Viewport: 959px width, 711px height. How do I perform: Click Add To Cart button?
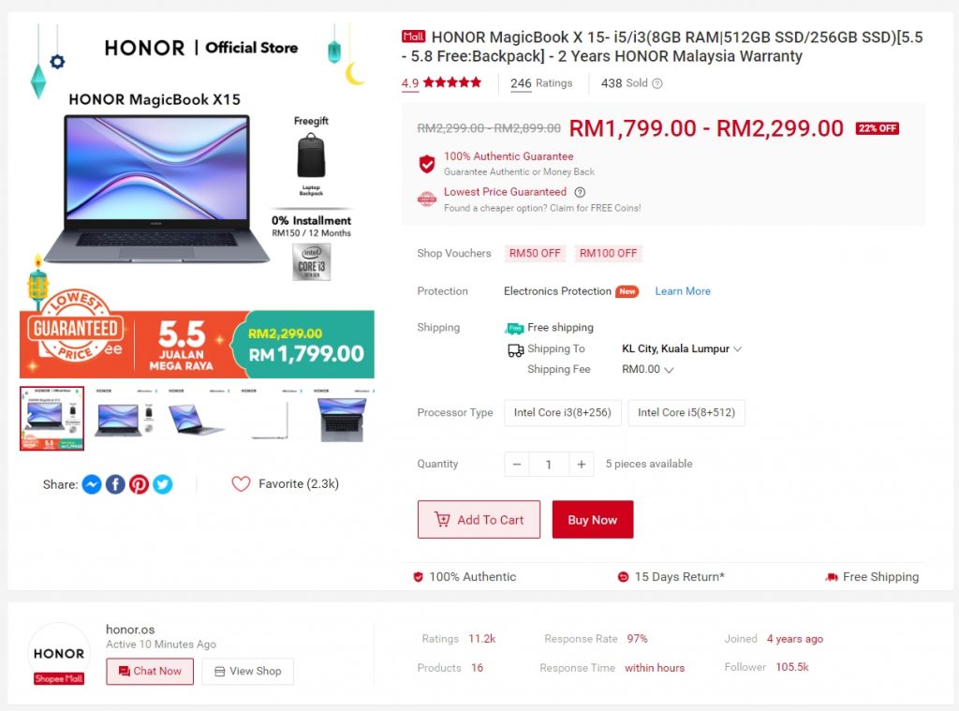pyautogui.click(x=479, y=520)
